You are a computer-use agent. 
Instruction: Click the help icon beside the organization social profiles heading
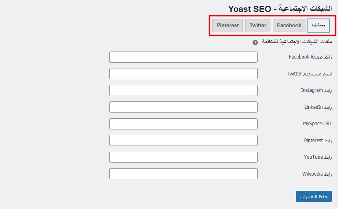click(255, 42)
